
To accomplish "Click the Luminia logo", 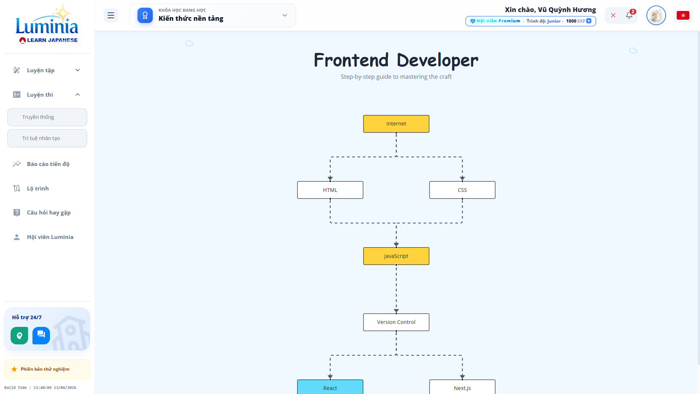I will point(47,25).
